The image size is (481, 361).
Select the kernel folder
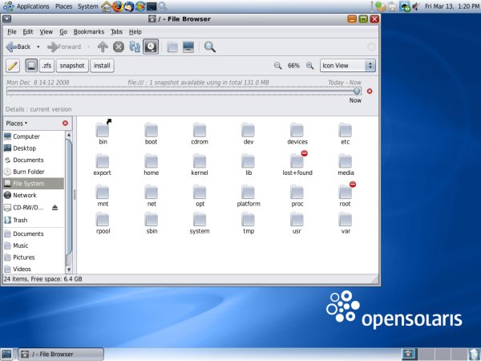(200, 164)
